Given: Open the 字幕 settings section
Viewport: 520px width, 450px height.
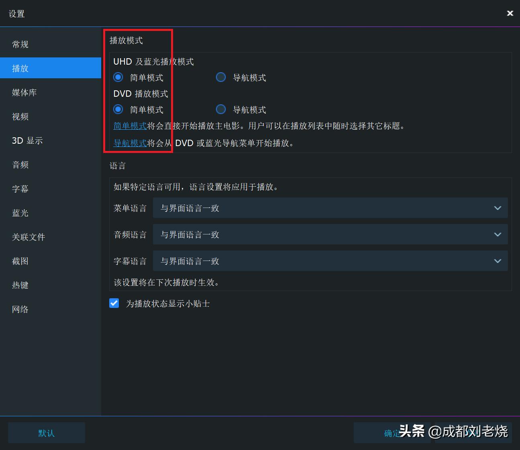Looking at the screenshot, I should point(20,189).
